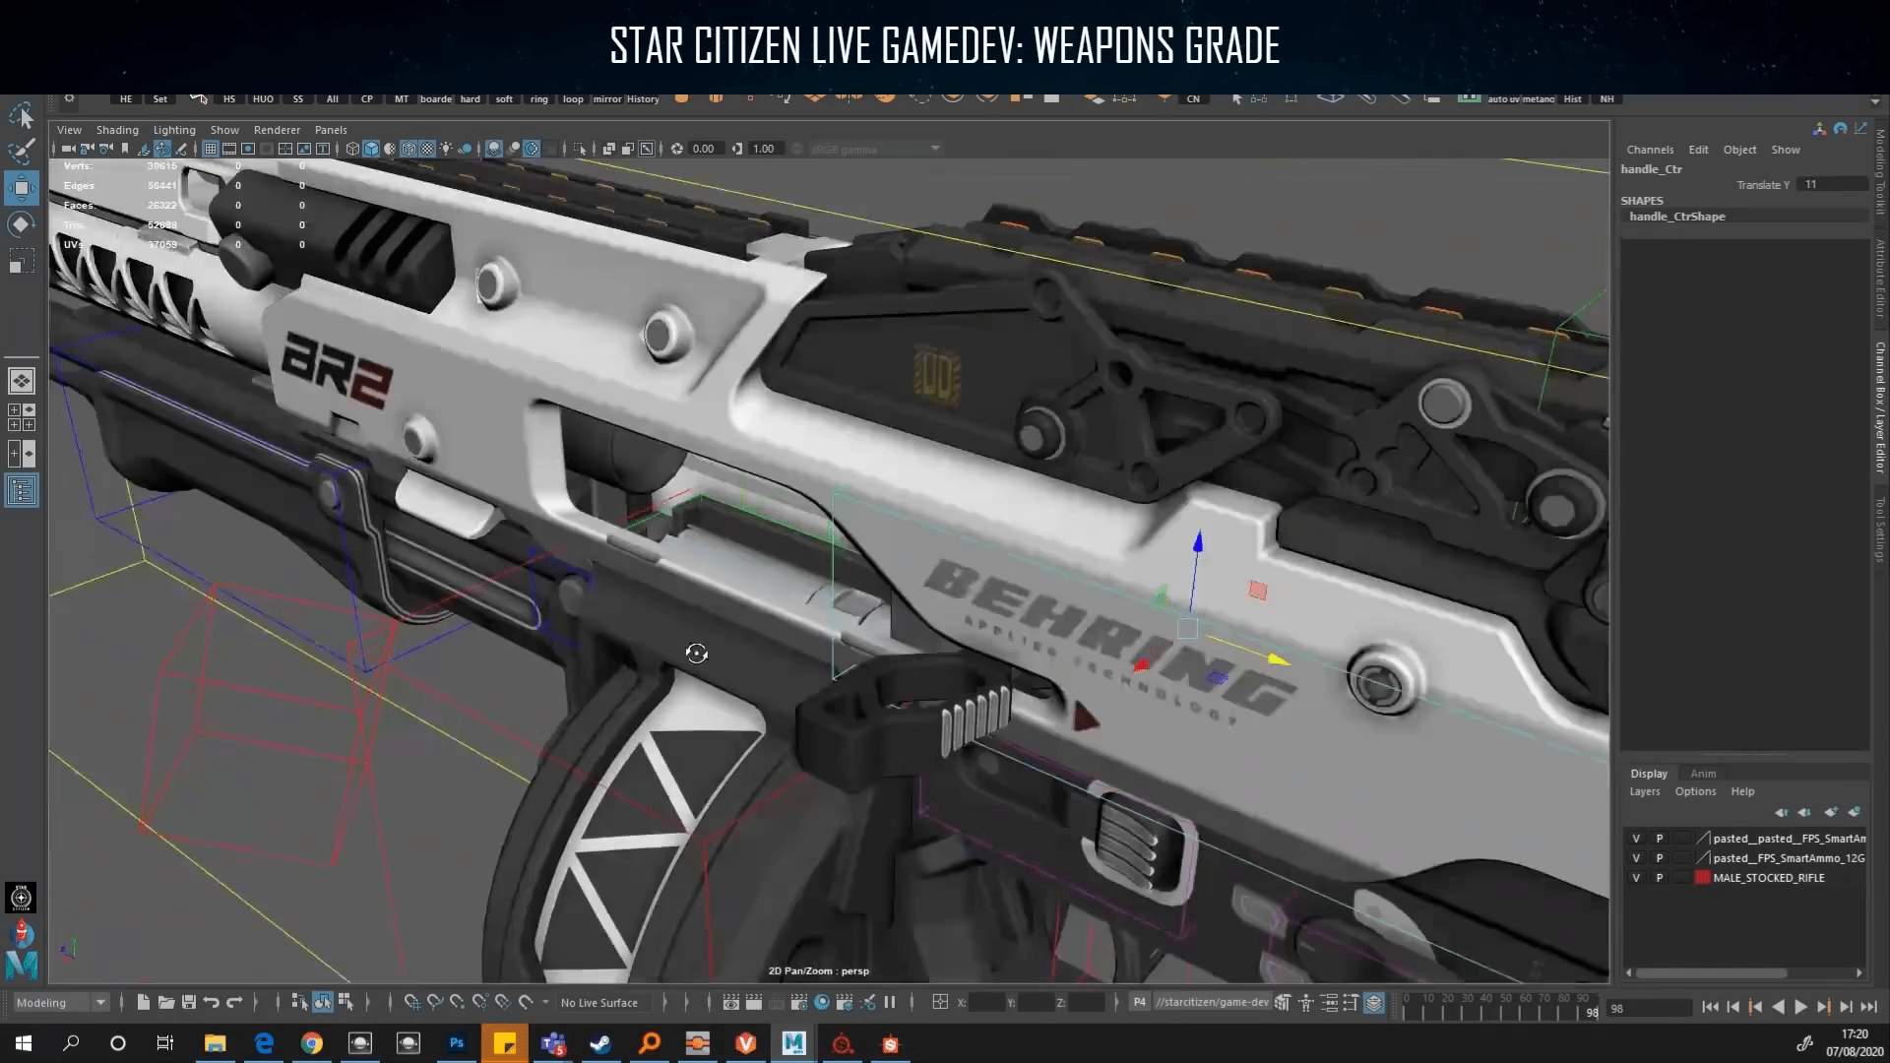Screen dimensions: 1890x1063
Task: Toggle the viewport grid display icon
Action: coord(211,149)
